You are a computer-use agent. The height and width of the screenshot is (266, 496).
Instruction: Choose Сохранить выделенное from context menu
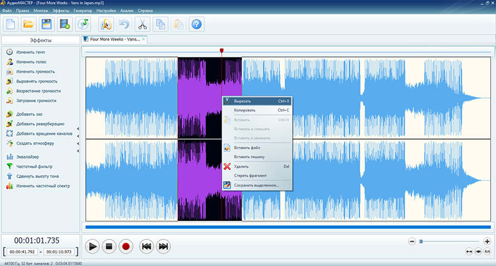(256, 185)
